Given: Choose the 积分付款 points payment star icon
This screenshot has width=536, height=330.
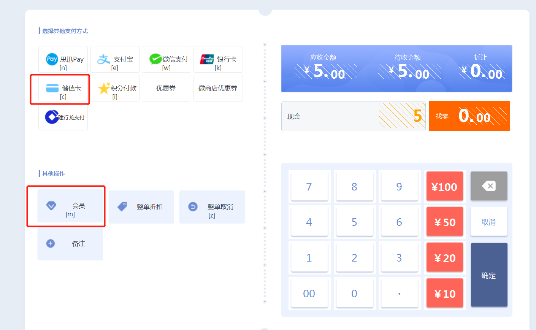Looking at the screenshot, I should pos(114,88).
